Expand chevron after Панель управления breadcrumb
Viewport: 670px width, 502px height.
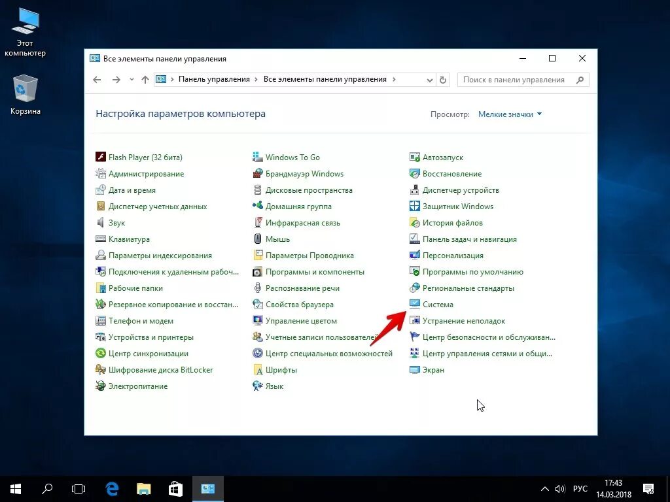pos(256,79)
